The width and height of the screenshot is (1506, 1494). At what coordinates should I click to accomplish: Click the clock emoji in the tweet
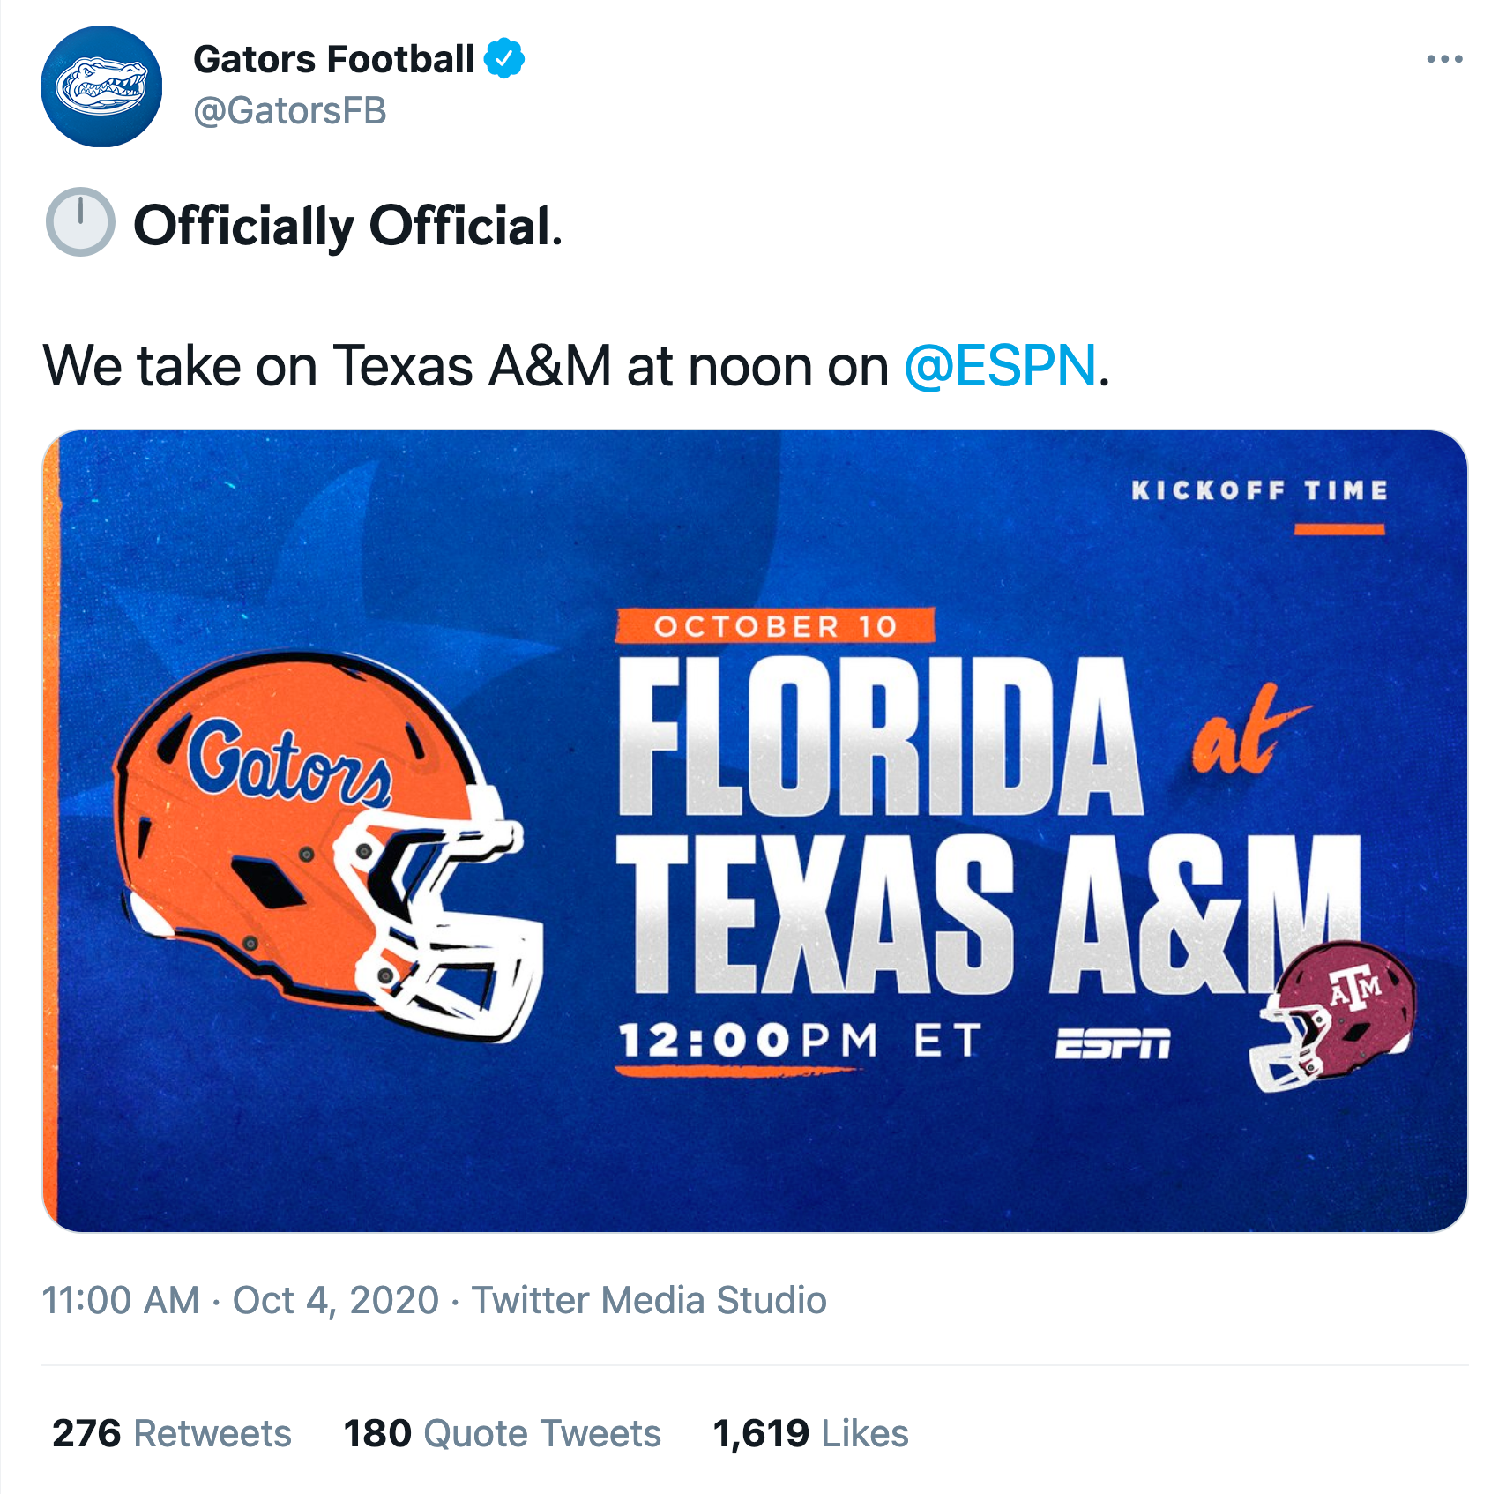tap(79, 222)
